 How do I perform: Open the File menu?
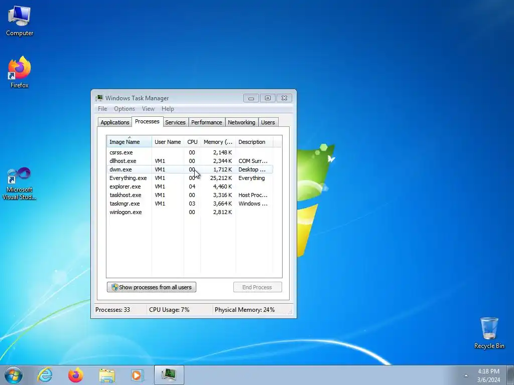[x=102, y=109]
